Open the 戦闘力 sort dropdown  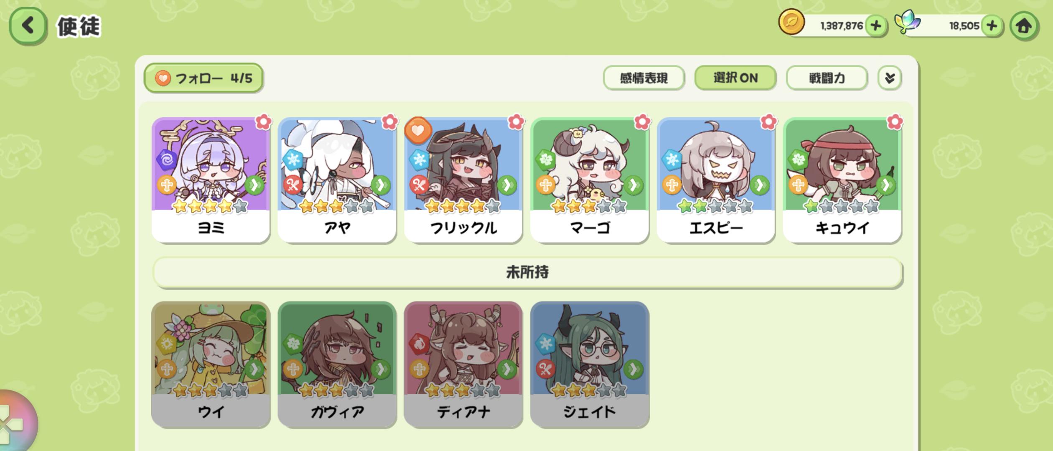click(827, 78)
